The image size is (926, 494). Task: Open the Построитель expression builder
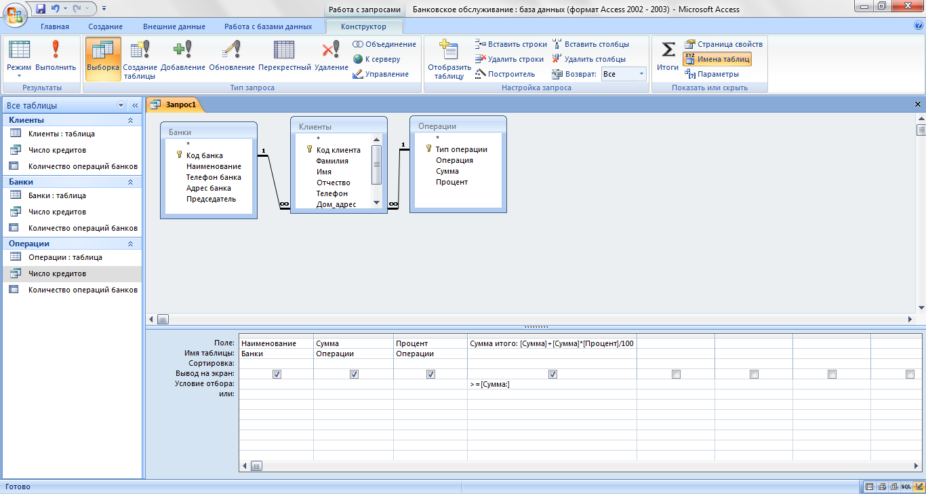(x=505, y=74)
